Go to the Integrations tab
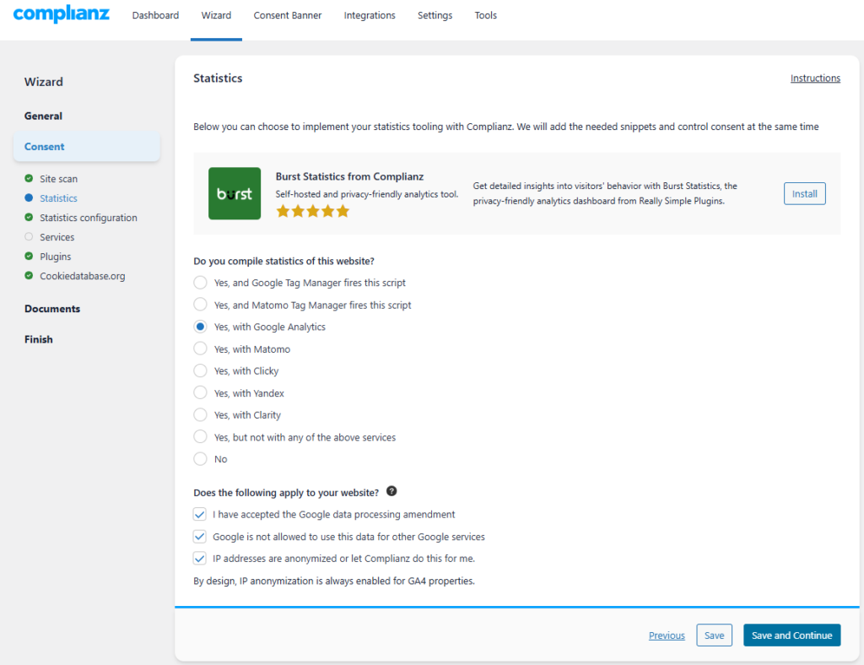This screenshot has width=864, height=665. (x=370, y=15)
